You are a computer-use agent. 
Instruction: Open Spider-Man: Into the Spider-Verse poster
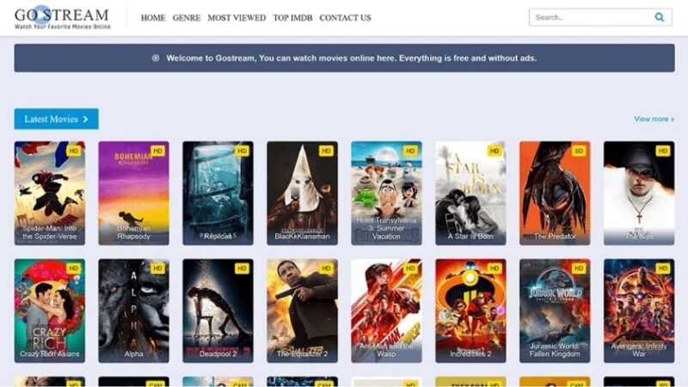click(50, 193)
